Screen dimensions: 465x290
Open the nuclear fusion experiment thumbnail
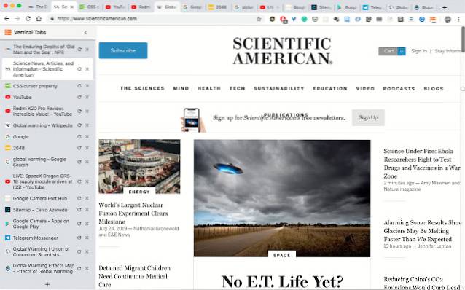139,166
